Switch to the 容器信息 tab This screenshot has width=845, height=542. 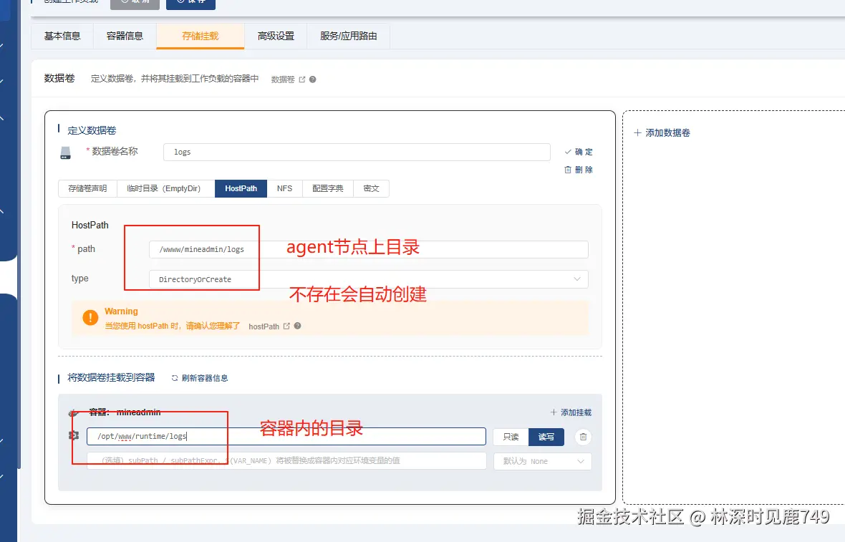[x=125, y=36]
